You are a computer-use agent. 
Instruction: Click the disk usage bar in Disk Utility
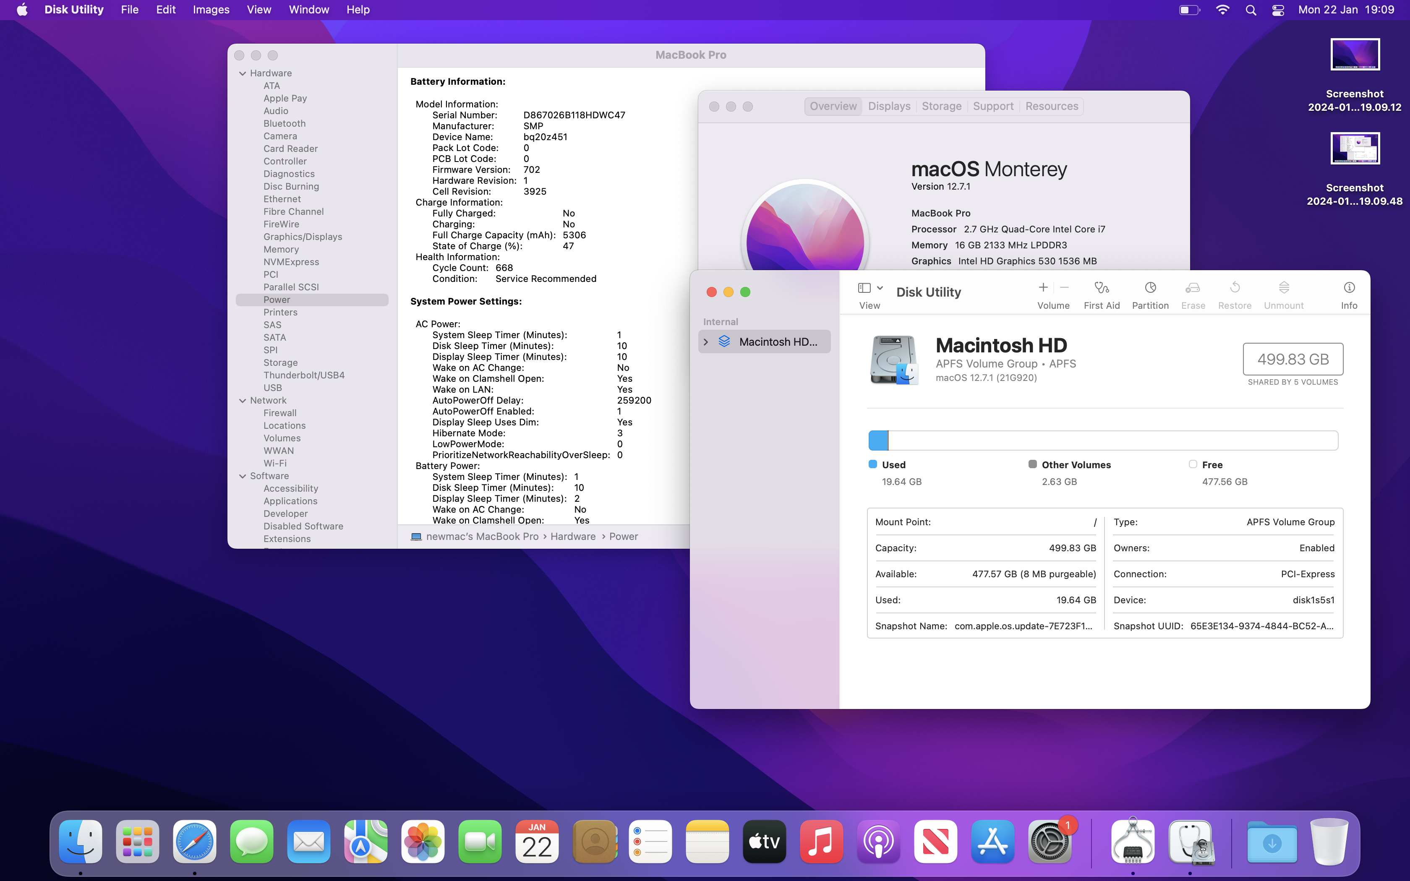[x=1103, y=440]
